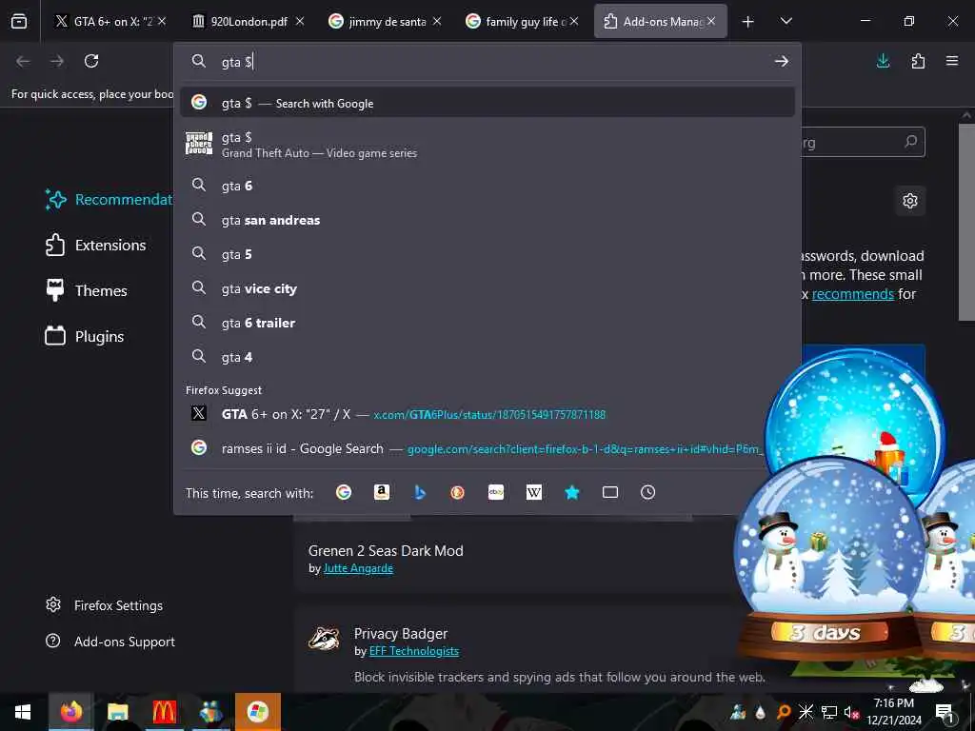Screen dimensions: 975x731
Task: Open the network tray icon
Action: (x=829, y=712)
